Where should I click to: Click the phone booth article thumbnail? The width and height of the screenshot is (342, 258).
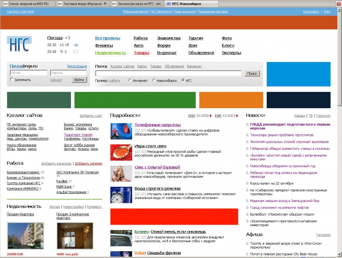[x=121, y=131]
